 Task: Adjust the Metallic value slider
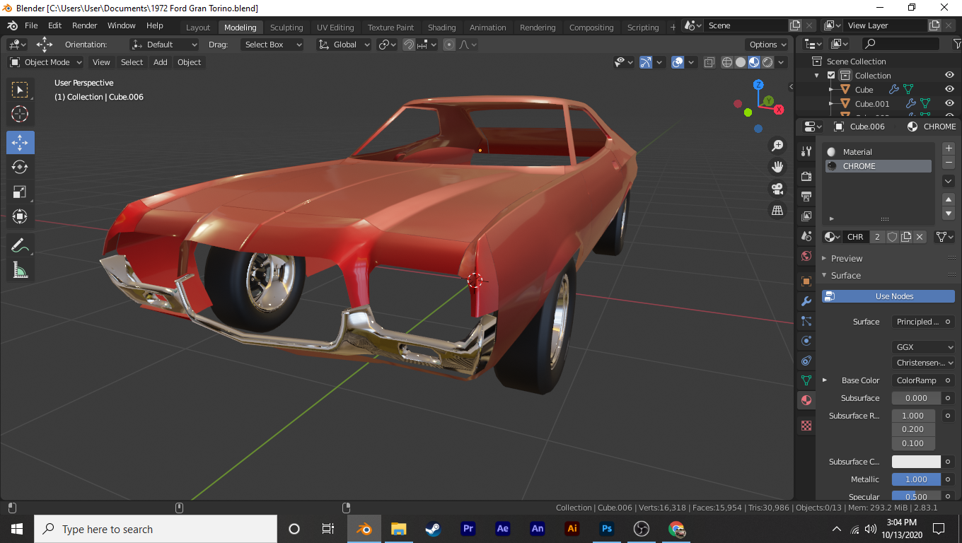pos(916,479)
